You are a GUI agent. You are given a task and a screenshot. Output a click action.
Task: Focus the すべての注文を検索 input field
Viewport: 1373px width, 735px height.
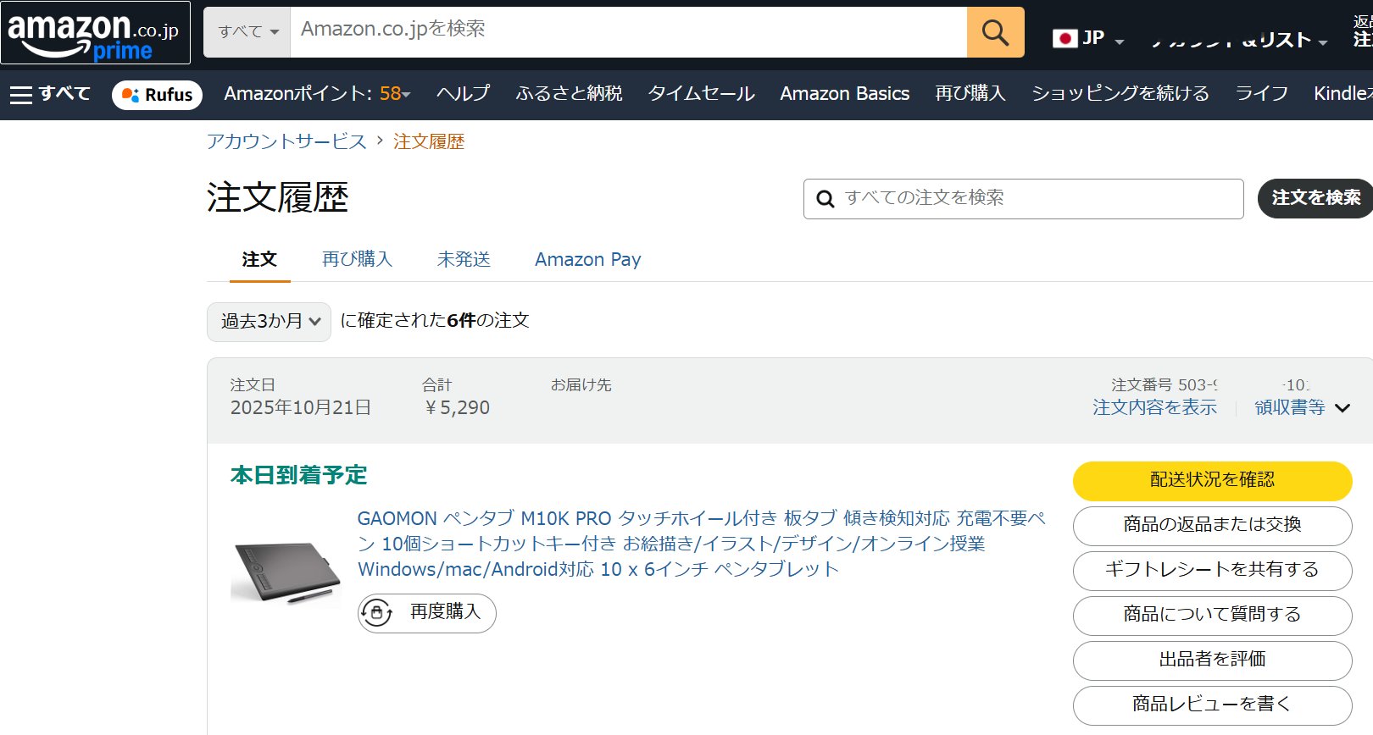tap(1023, 199)
